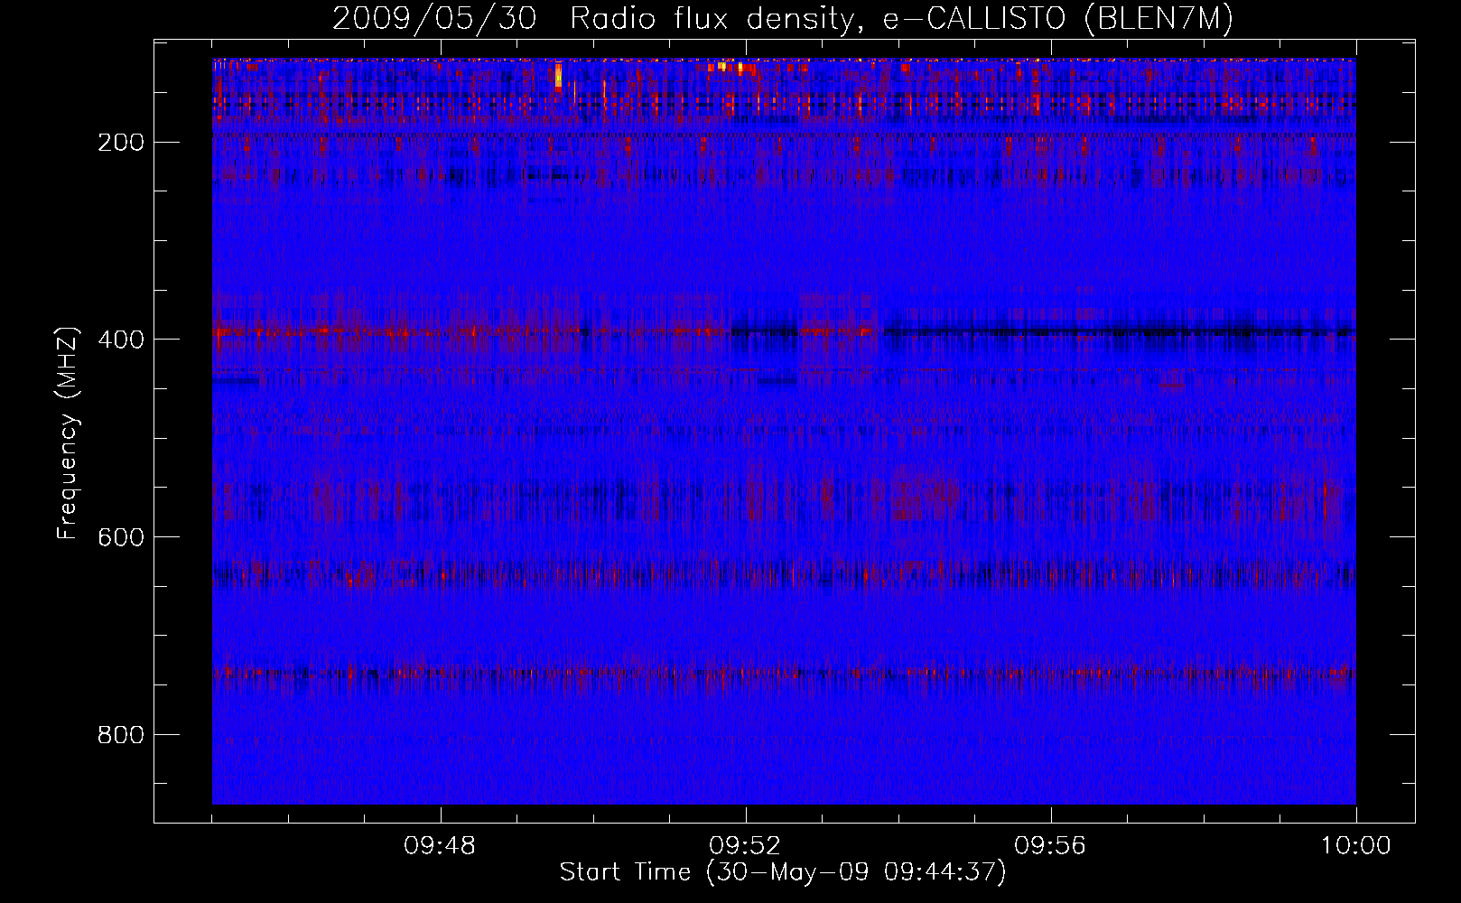This screenshot has height=903, width=1461.
Task: Click the 200 frequency tick label
Action: click(x=120, y=143)
